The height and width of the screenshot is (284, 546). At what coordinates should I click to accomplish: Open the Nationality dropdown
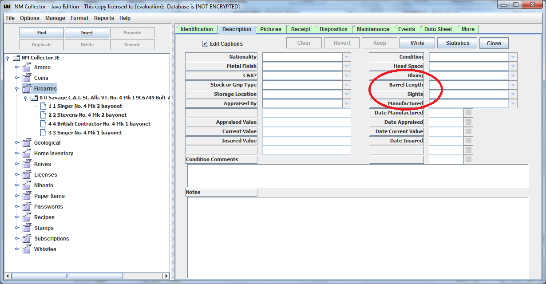point(346,57)
